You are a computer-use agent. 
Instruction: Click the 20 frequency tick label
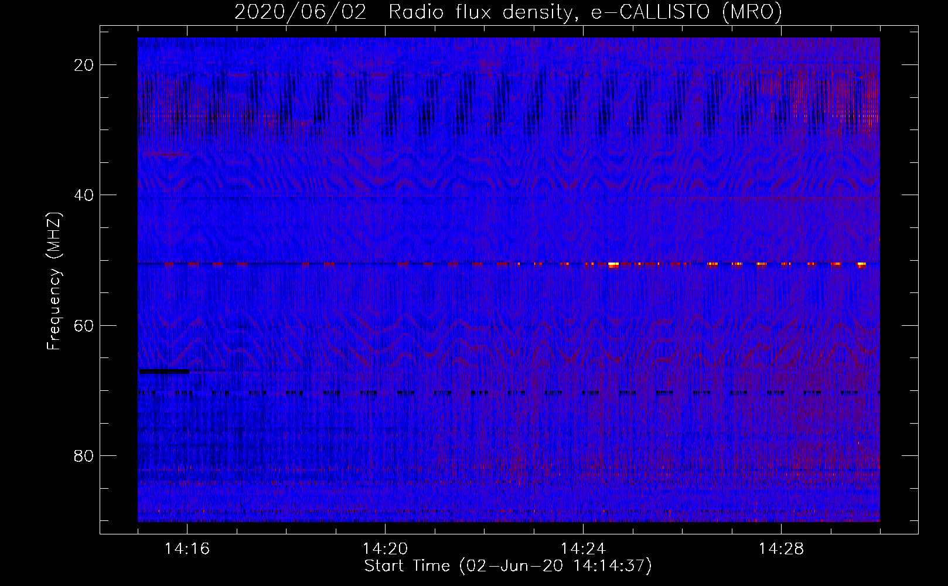coord(84,65)
